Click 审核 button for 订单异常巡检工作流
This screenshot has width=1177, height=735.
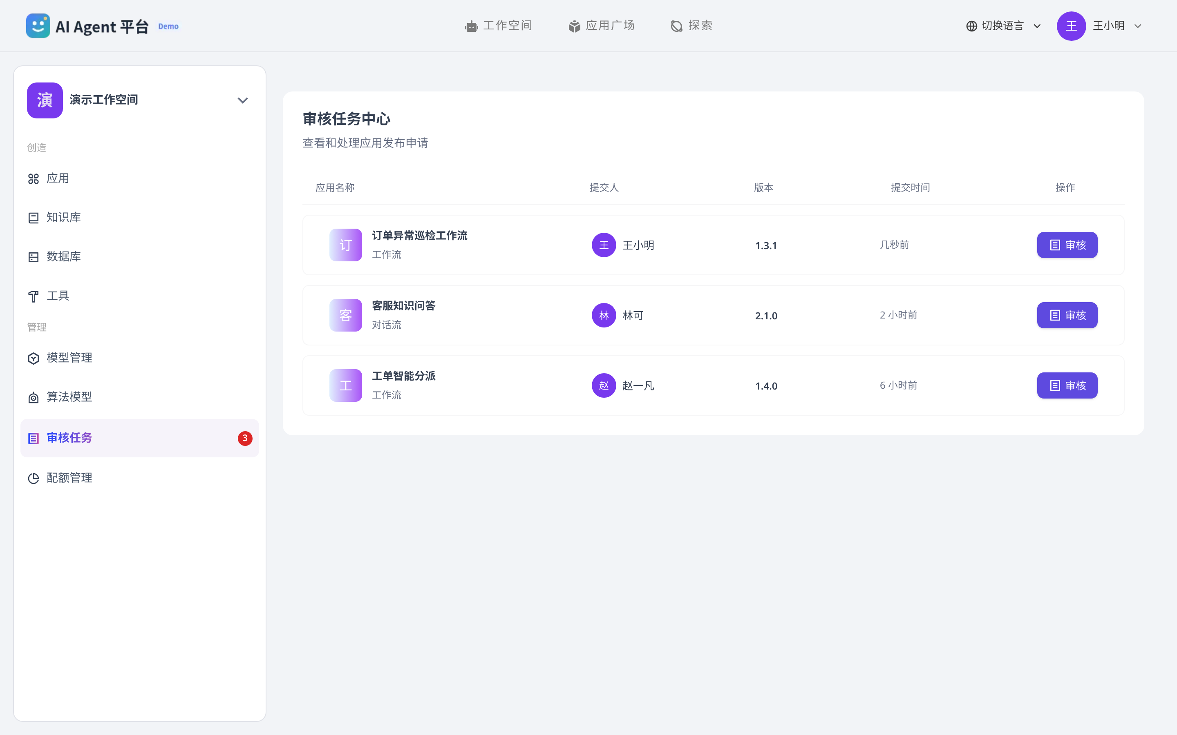[x=1067, y=245]
